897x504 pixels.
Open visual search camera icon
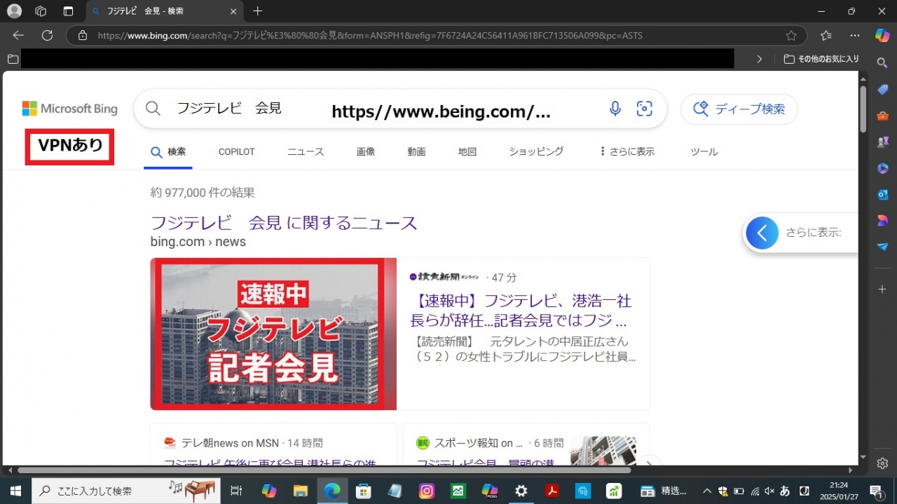644,109
